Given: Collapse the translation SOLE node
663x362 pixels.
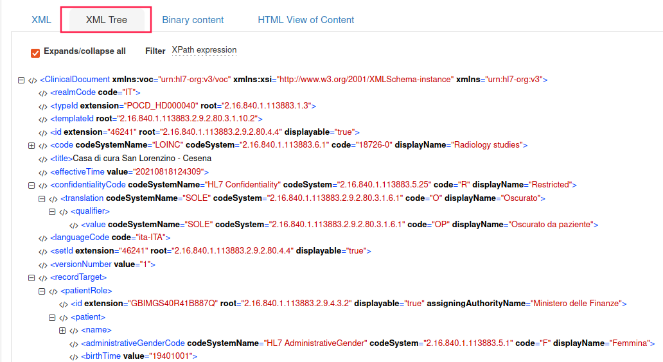Looking at the screenshot, I should tap(42, 198).
